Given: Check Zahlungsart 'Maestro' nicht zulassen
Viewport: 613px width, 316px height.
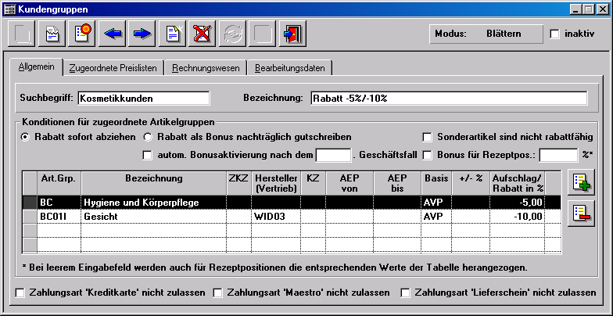Looking at the screenshot, I should point(217,293).
